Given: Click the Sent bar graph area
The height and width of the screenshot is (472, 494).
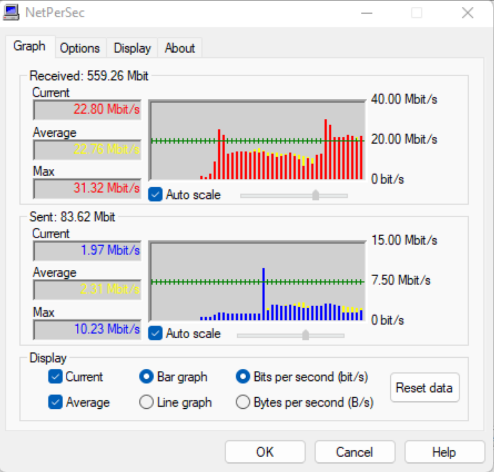Looking at the screenshot, I should 258,281.
